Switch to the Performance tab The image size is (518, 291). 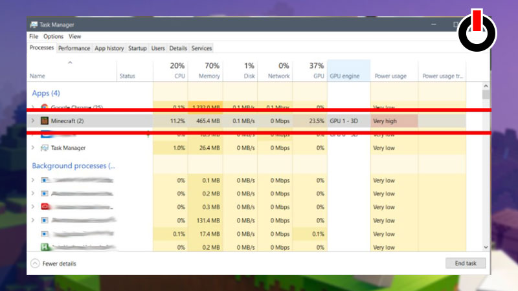pos(74,48)
